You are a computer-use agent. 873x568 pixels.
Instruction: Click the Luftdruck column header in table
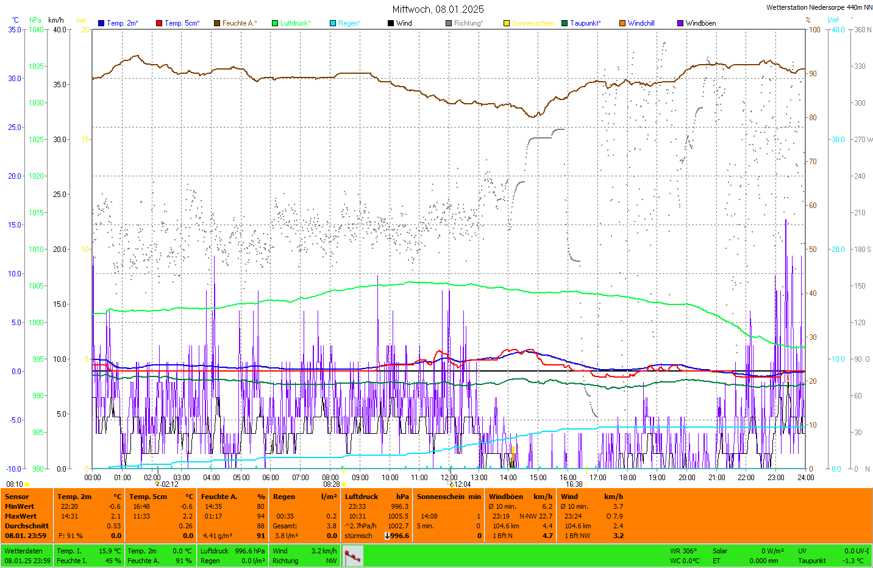362,497
